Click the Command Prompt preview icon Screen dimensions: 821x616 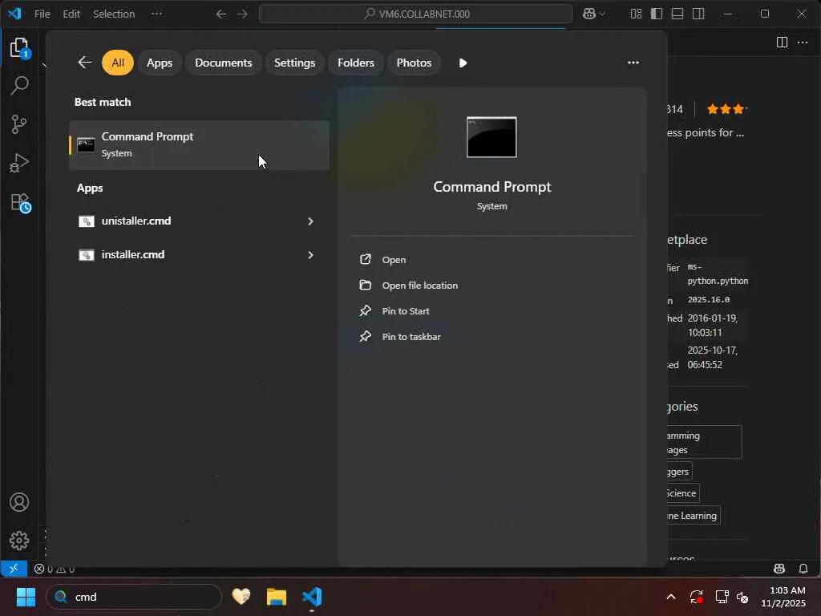coord(491,137)
